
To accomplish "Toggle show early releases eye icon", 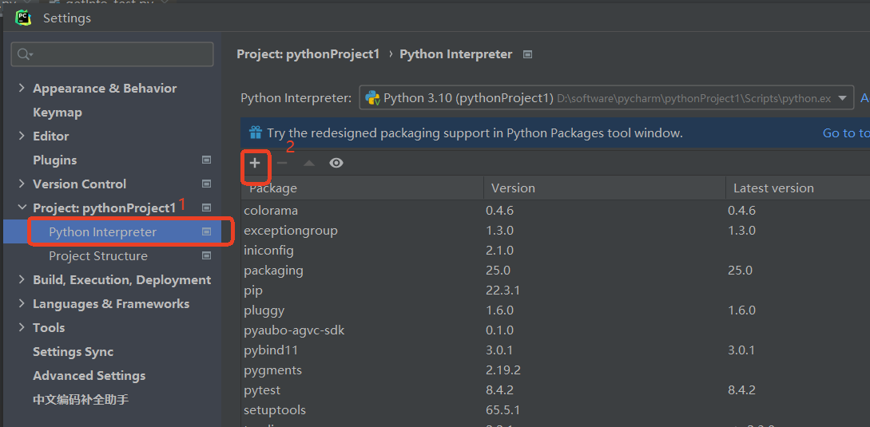I will [336, 163].
